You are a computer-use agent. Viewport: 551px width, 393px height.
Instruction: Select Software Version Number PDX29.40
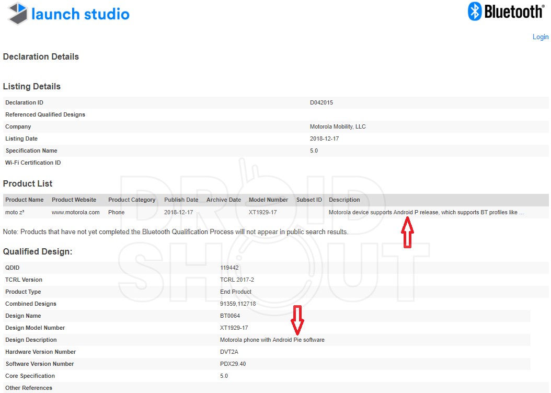pos(233,364)
